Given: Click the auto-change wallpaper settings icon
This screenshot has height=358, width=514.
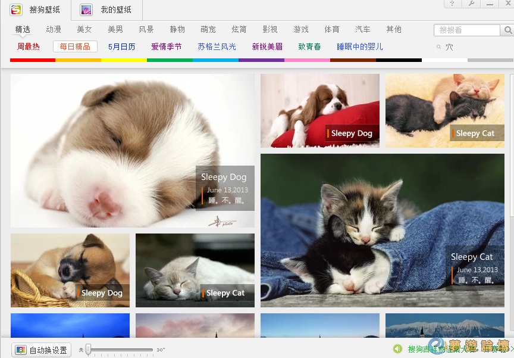Looking at the screenshot, I should pyautogui.click(x=21, y=350).
